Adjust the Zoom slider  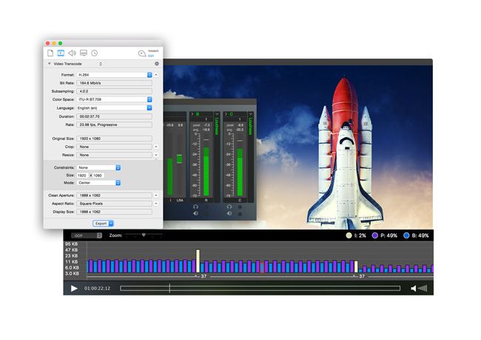144,236
